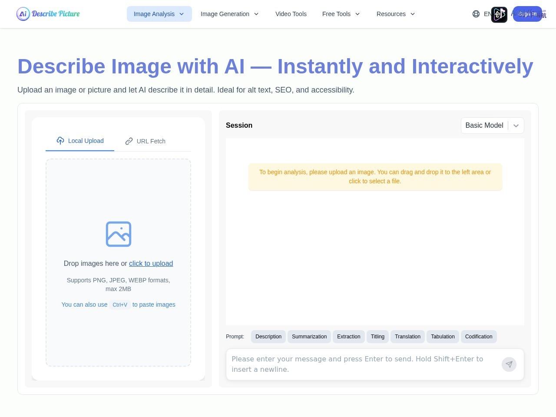Choose the Summarization prompt chip
The image size is (556, 417).
pos(309,337)
